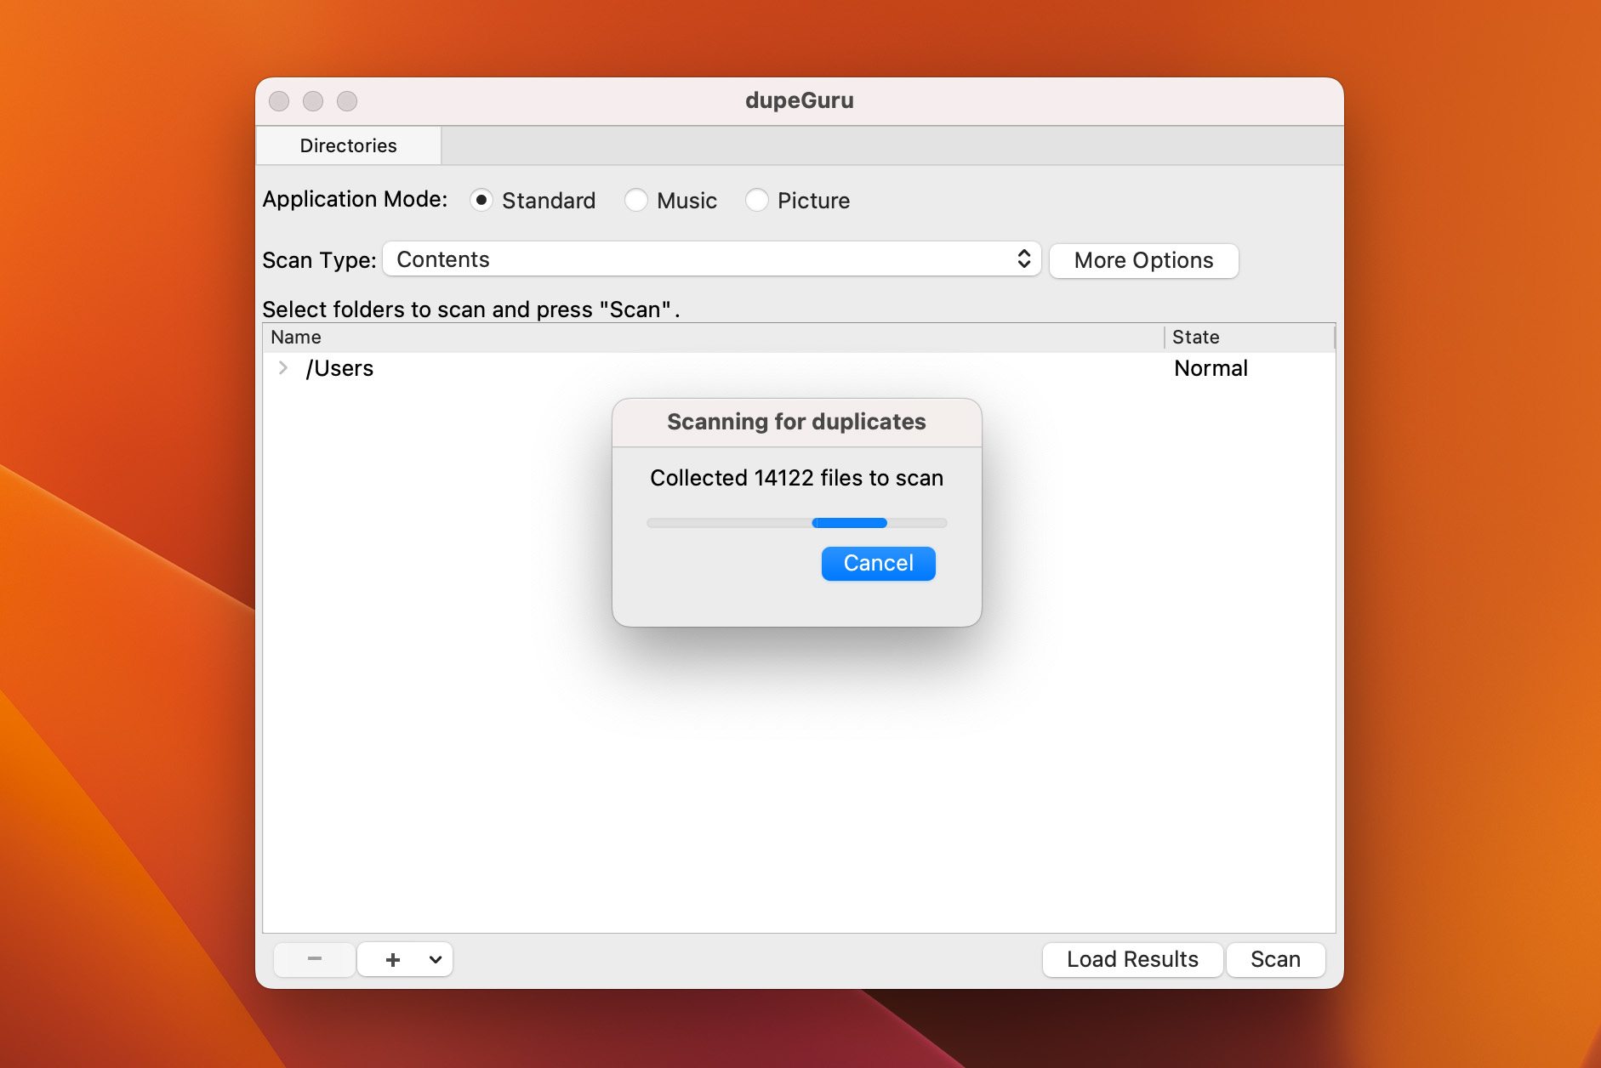Start scan with the Scan button

(x=1275, y=959)
